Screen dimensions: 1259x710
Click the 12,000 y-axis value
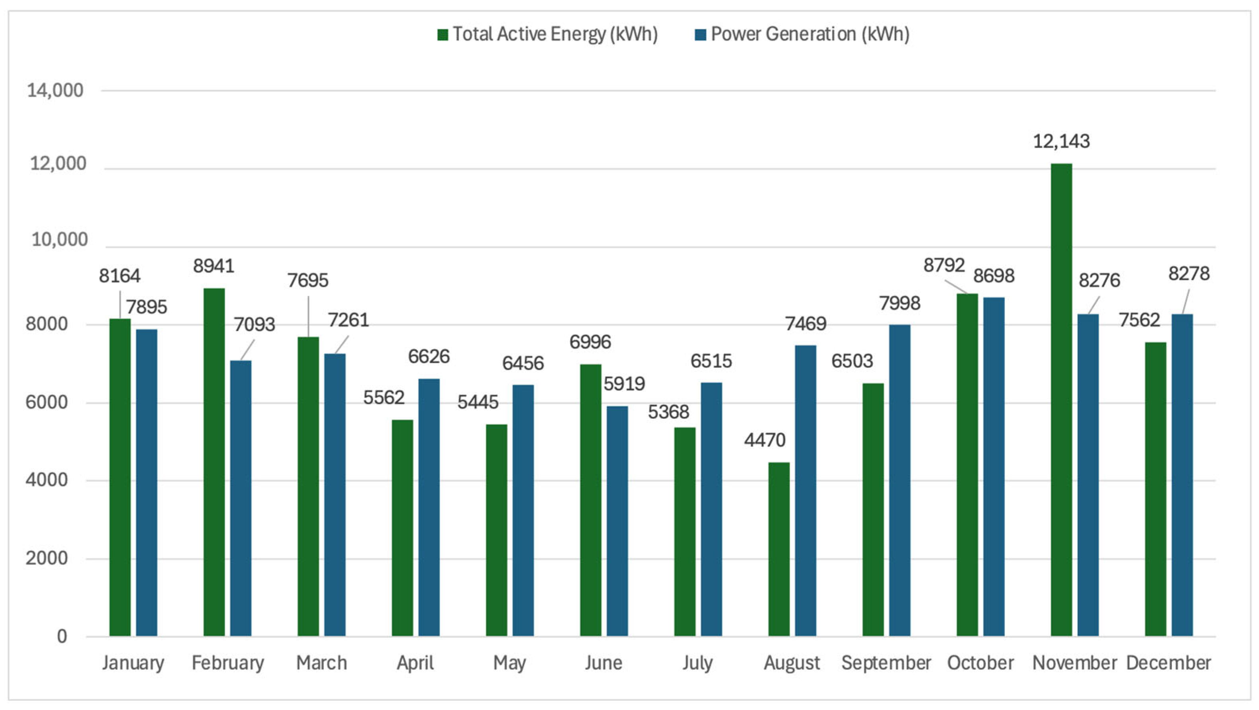click(58, 164)
